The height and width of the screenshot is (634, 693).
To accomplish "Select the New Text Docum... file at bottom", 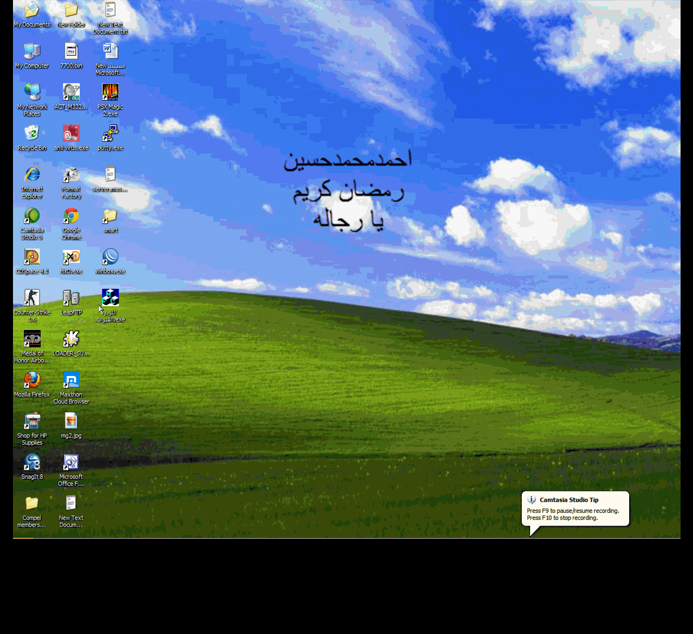I will pyautogui.click(x=71, y=504).
